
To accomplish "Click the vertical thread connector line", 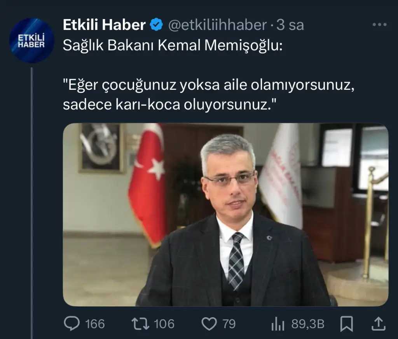I will [x=32, y=203].
